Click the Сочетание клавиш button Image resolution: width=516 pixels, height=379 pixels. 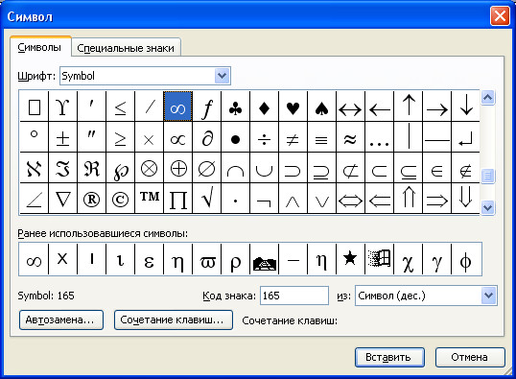174,320
